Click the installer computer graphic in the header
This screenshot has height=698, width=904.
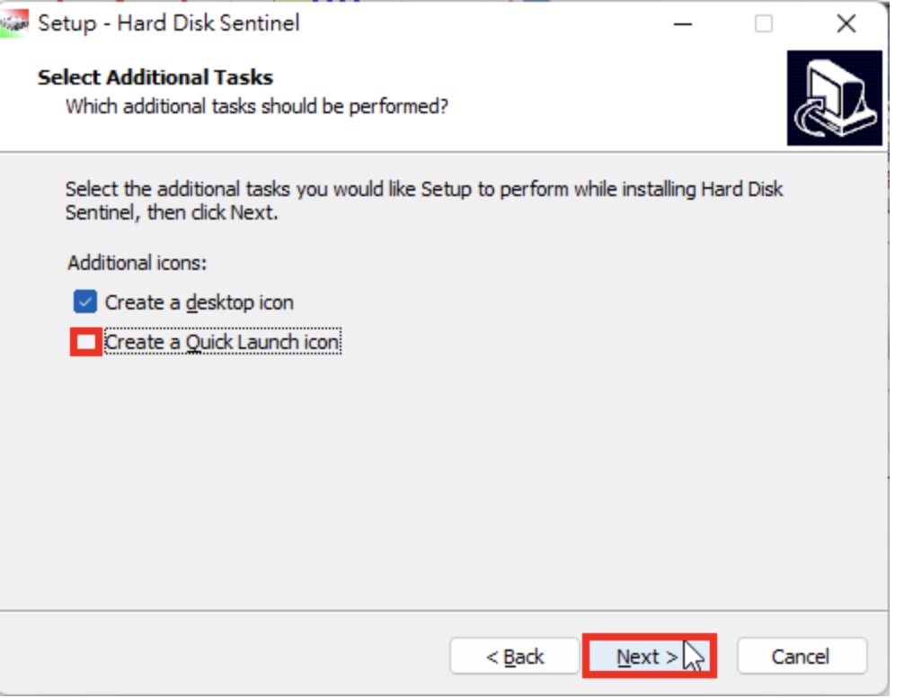(834, 97)
